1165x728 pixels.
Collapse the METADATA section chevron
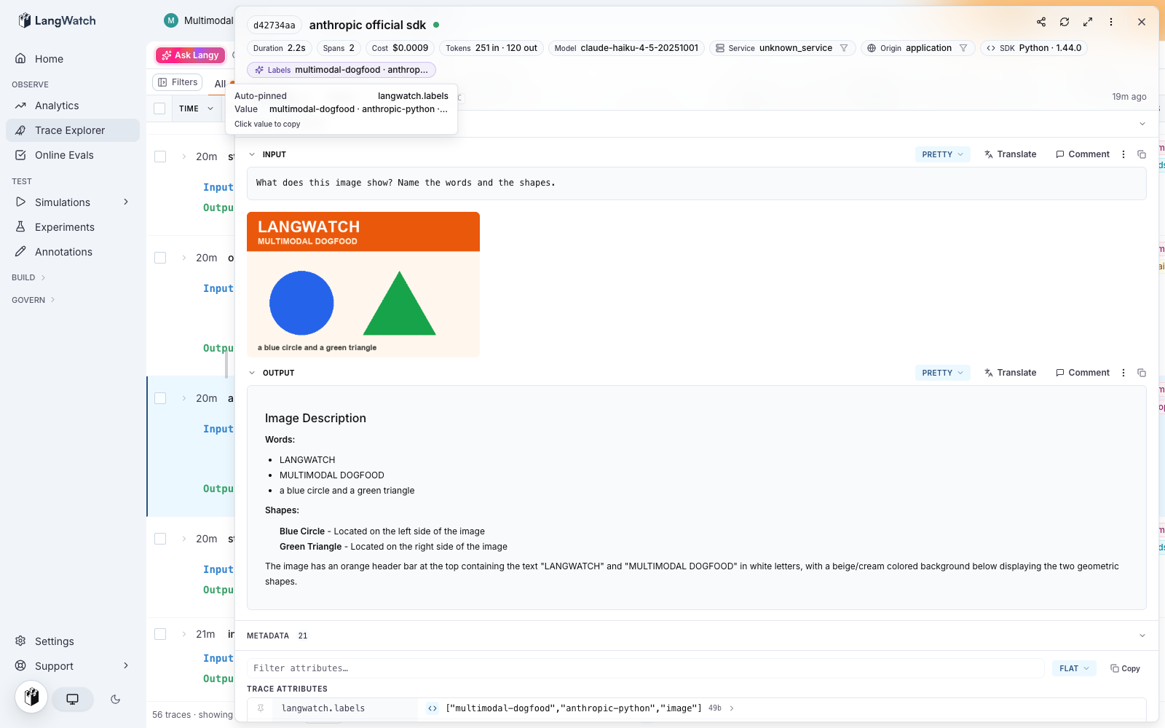click(1142, 636)
